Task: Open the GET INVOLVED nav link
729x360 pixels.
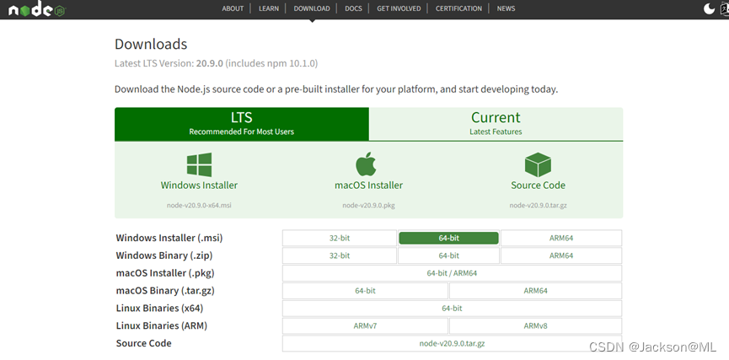Action: pyautogui.click(x=398, y=8)
